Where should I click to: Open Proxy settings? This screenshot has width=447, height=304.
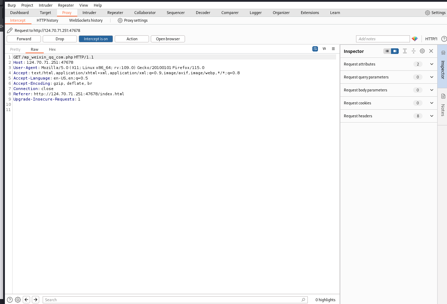[133, 20]
